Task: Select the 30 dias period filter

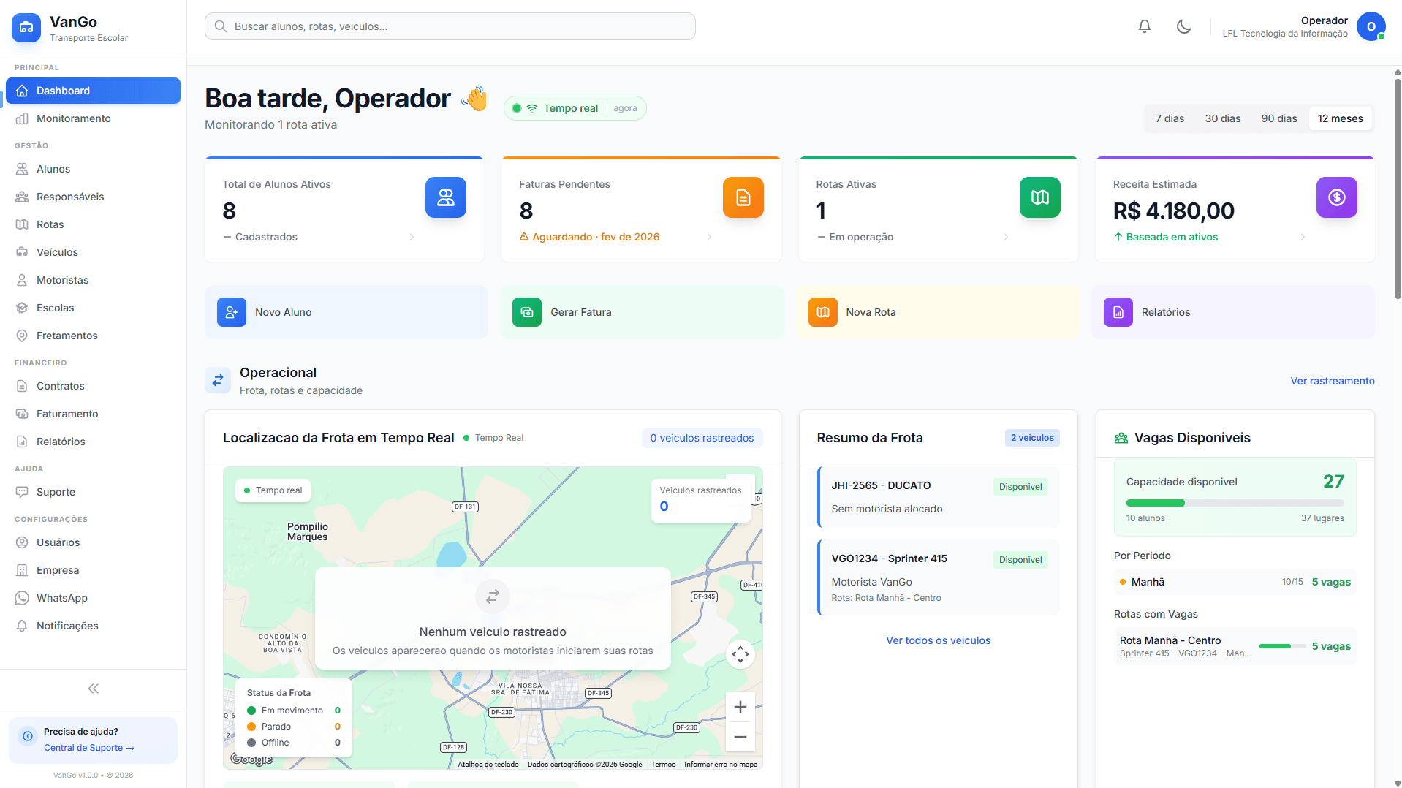Action: [1222, 118]
